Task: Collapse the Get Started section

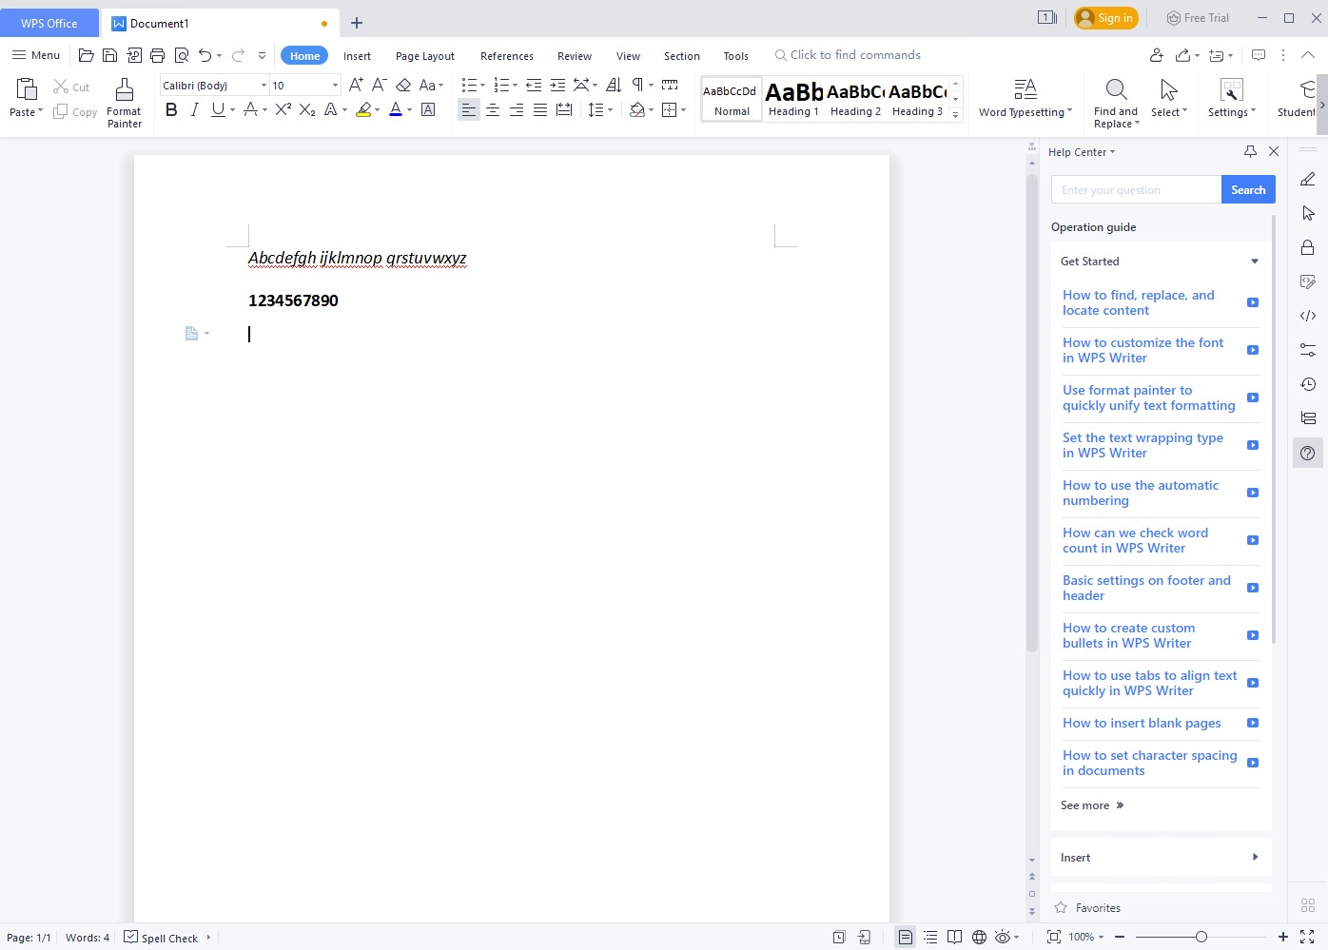Action: (1254, 262)
